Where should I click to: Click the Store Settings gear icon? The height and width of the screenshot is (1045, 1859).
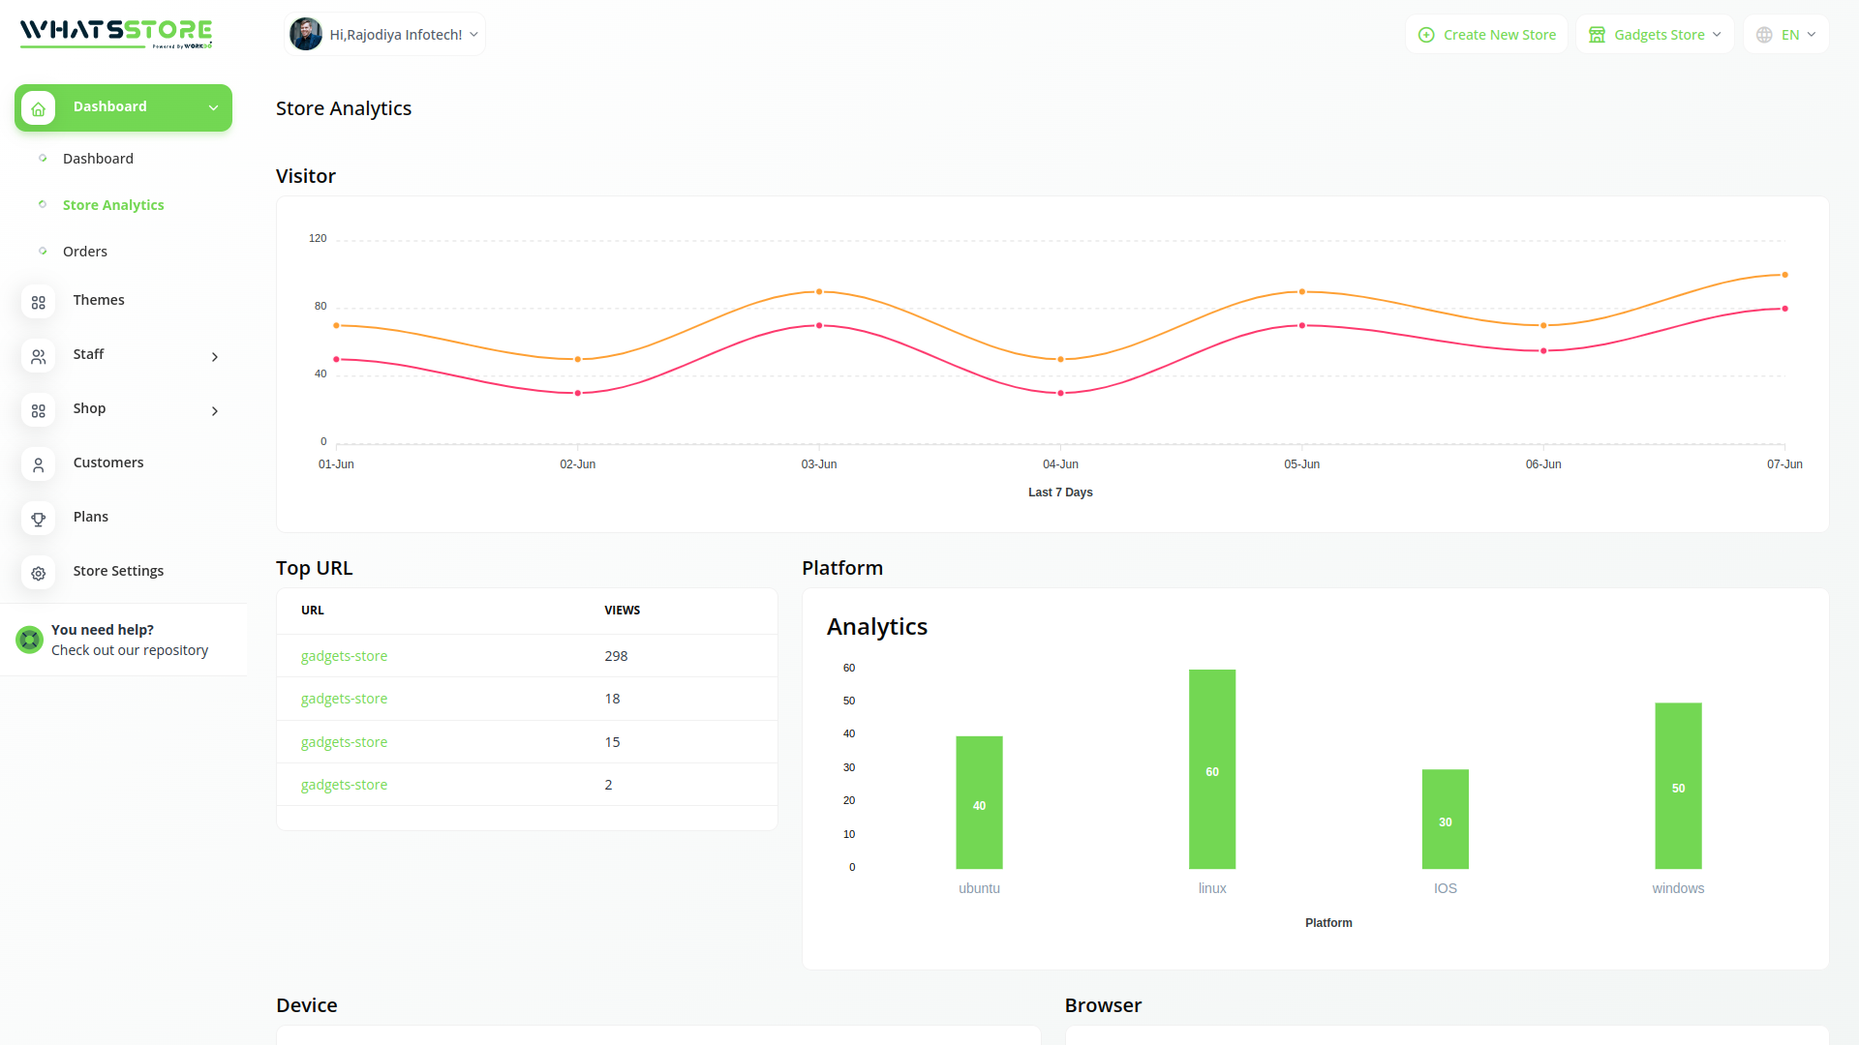click(x=39, y=574)
